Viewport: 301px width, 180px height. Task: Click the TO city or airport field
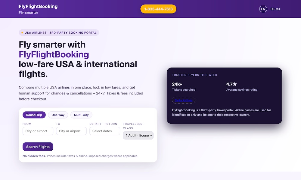click(71, 131)
